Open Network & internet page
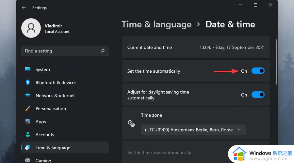The width and height of the screenshot is (294, 163). [x=65, y=96]
